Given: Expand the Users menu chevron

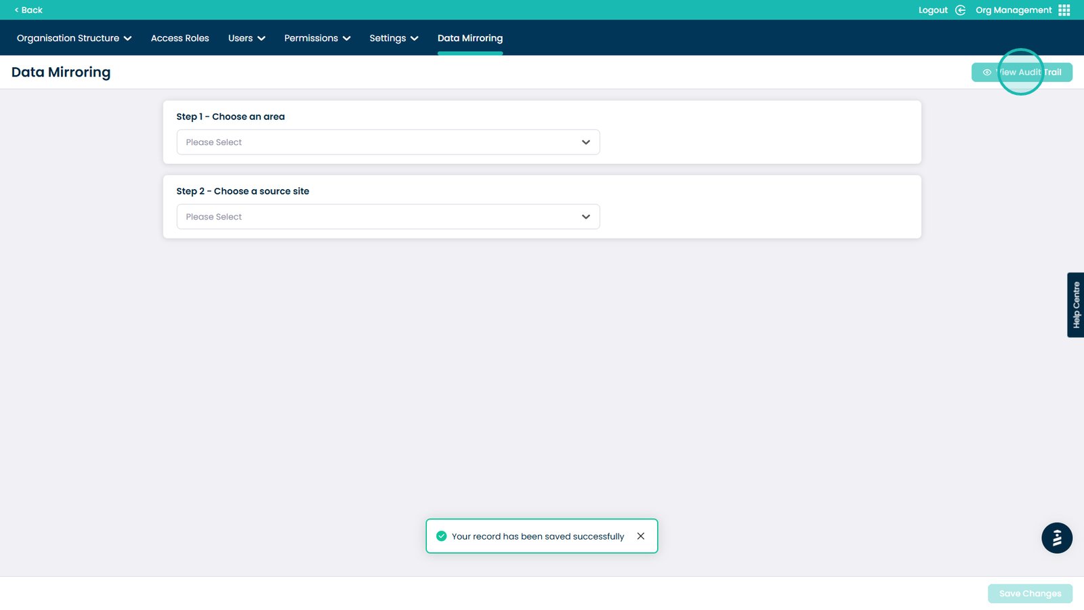Looking at the screenshot, I should coord(261,39).
